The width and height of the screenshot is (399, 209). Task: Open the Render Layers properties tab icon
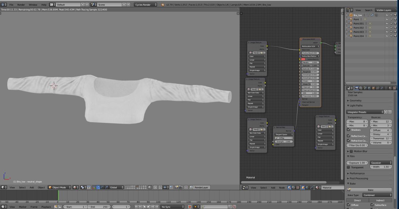361,88
